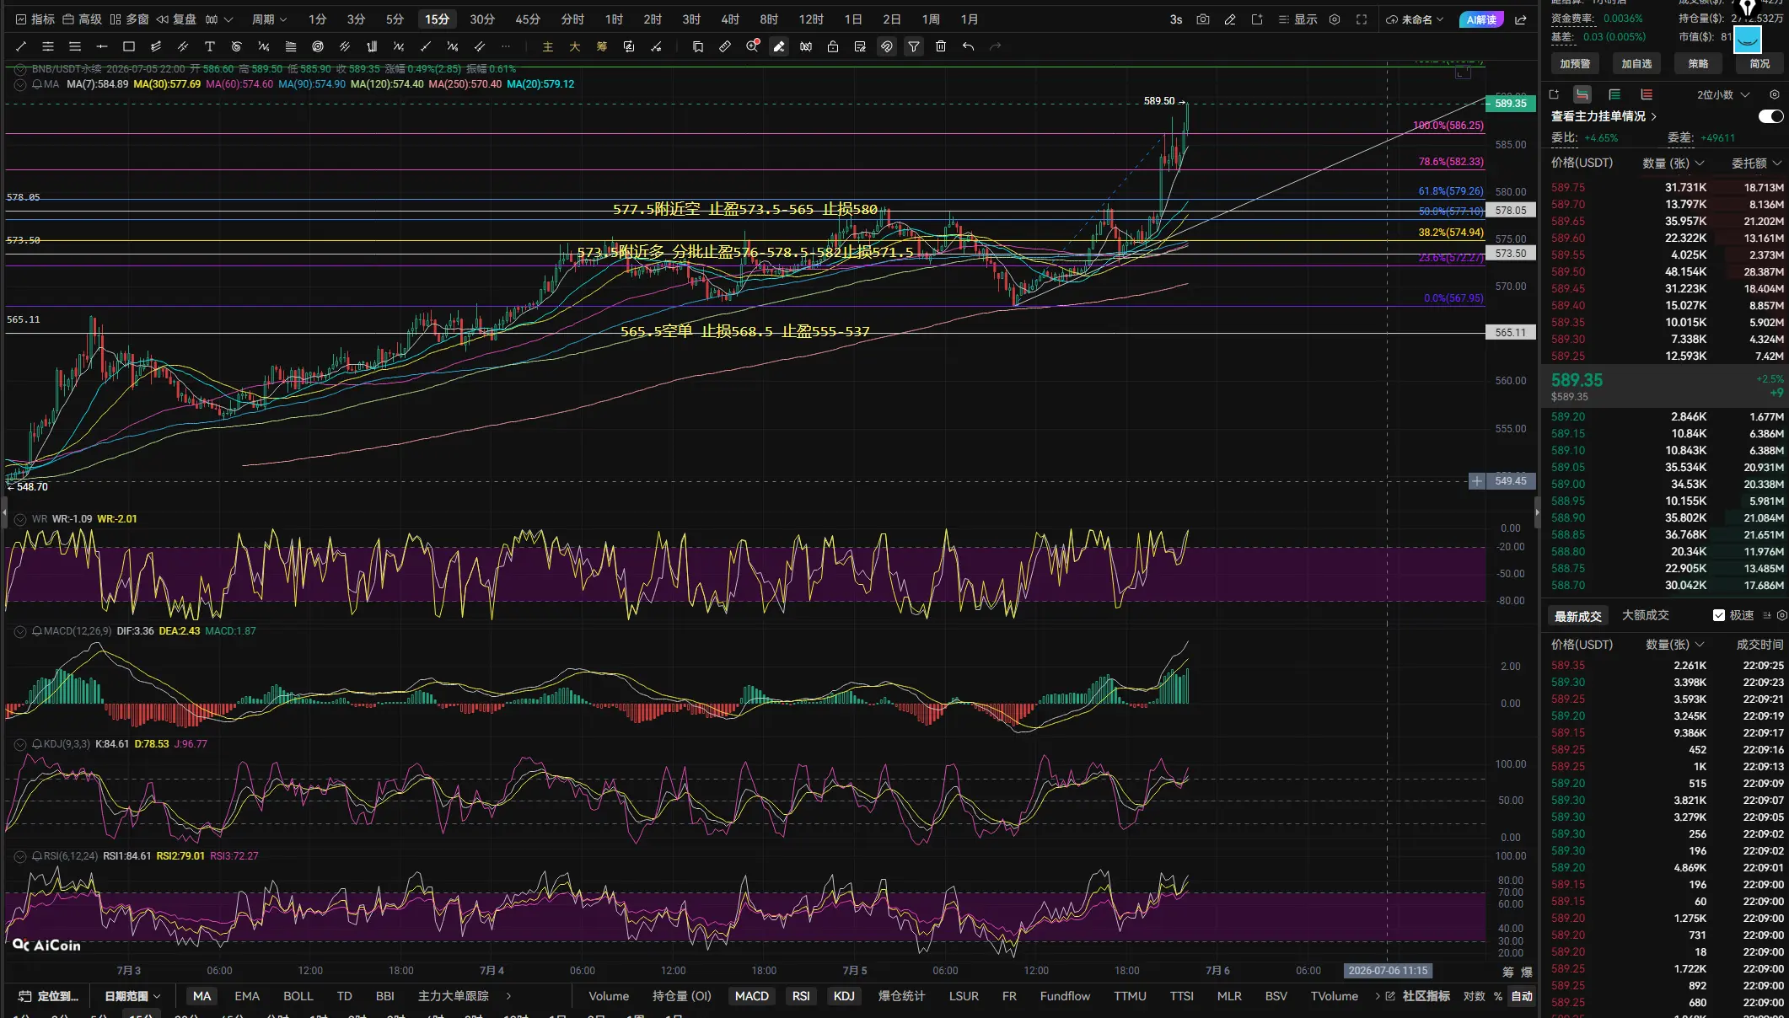Select the rectangle drawing tool
Viewport: 1789px width, 1018px height.
(x=129, y=46)
